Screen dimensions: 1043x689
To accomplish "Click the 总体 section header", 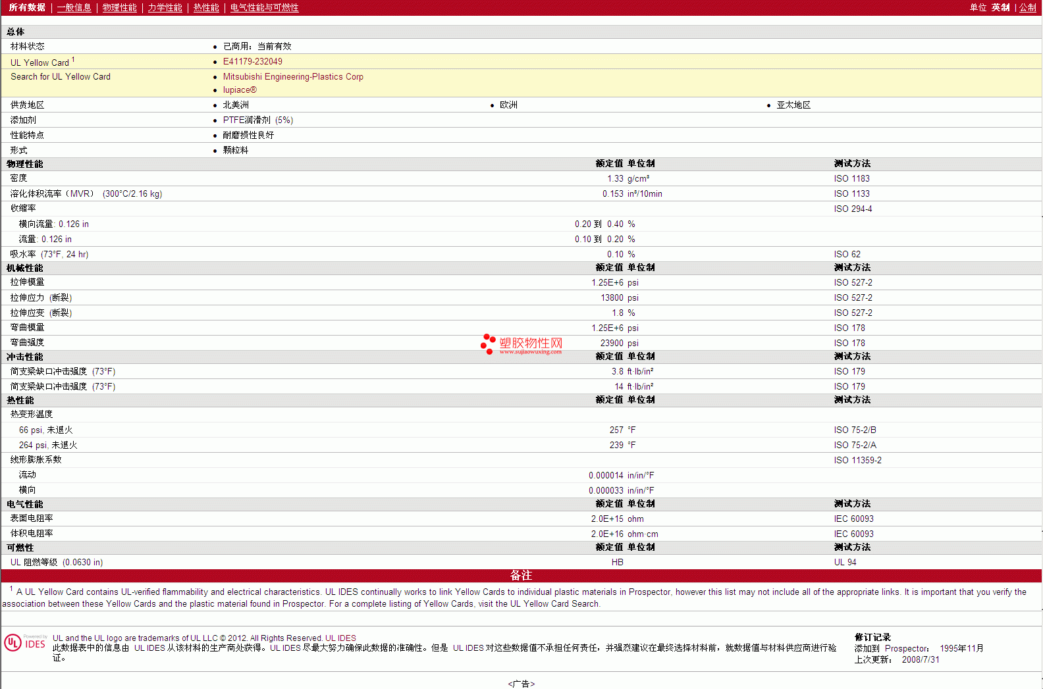I will click(x=16, y=32).
